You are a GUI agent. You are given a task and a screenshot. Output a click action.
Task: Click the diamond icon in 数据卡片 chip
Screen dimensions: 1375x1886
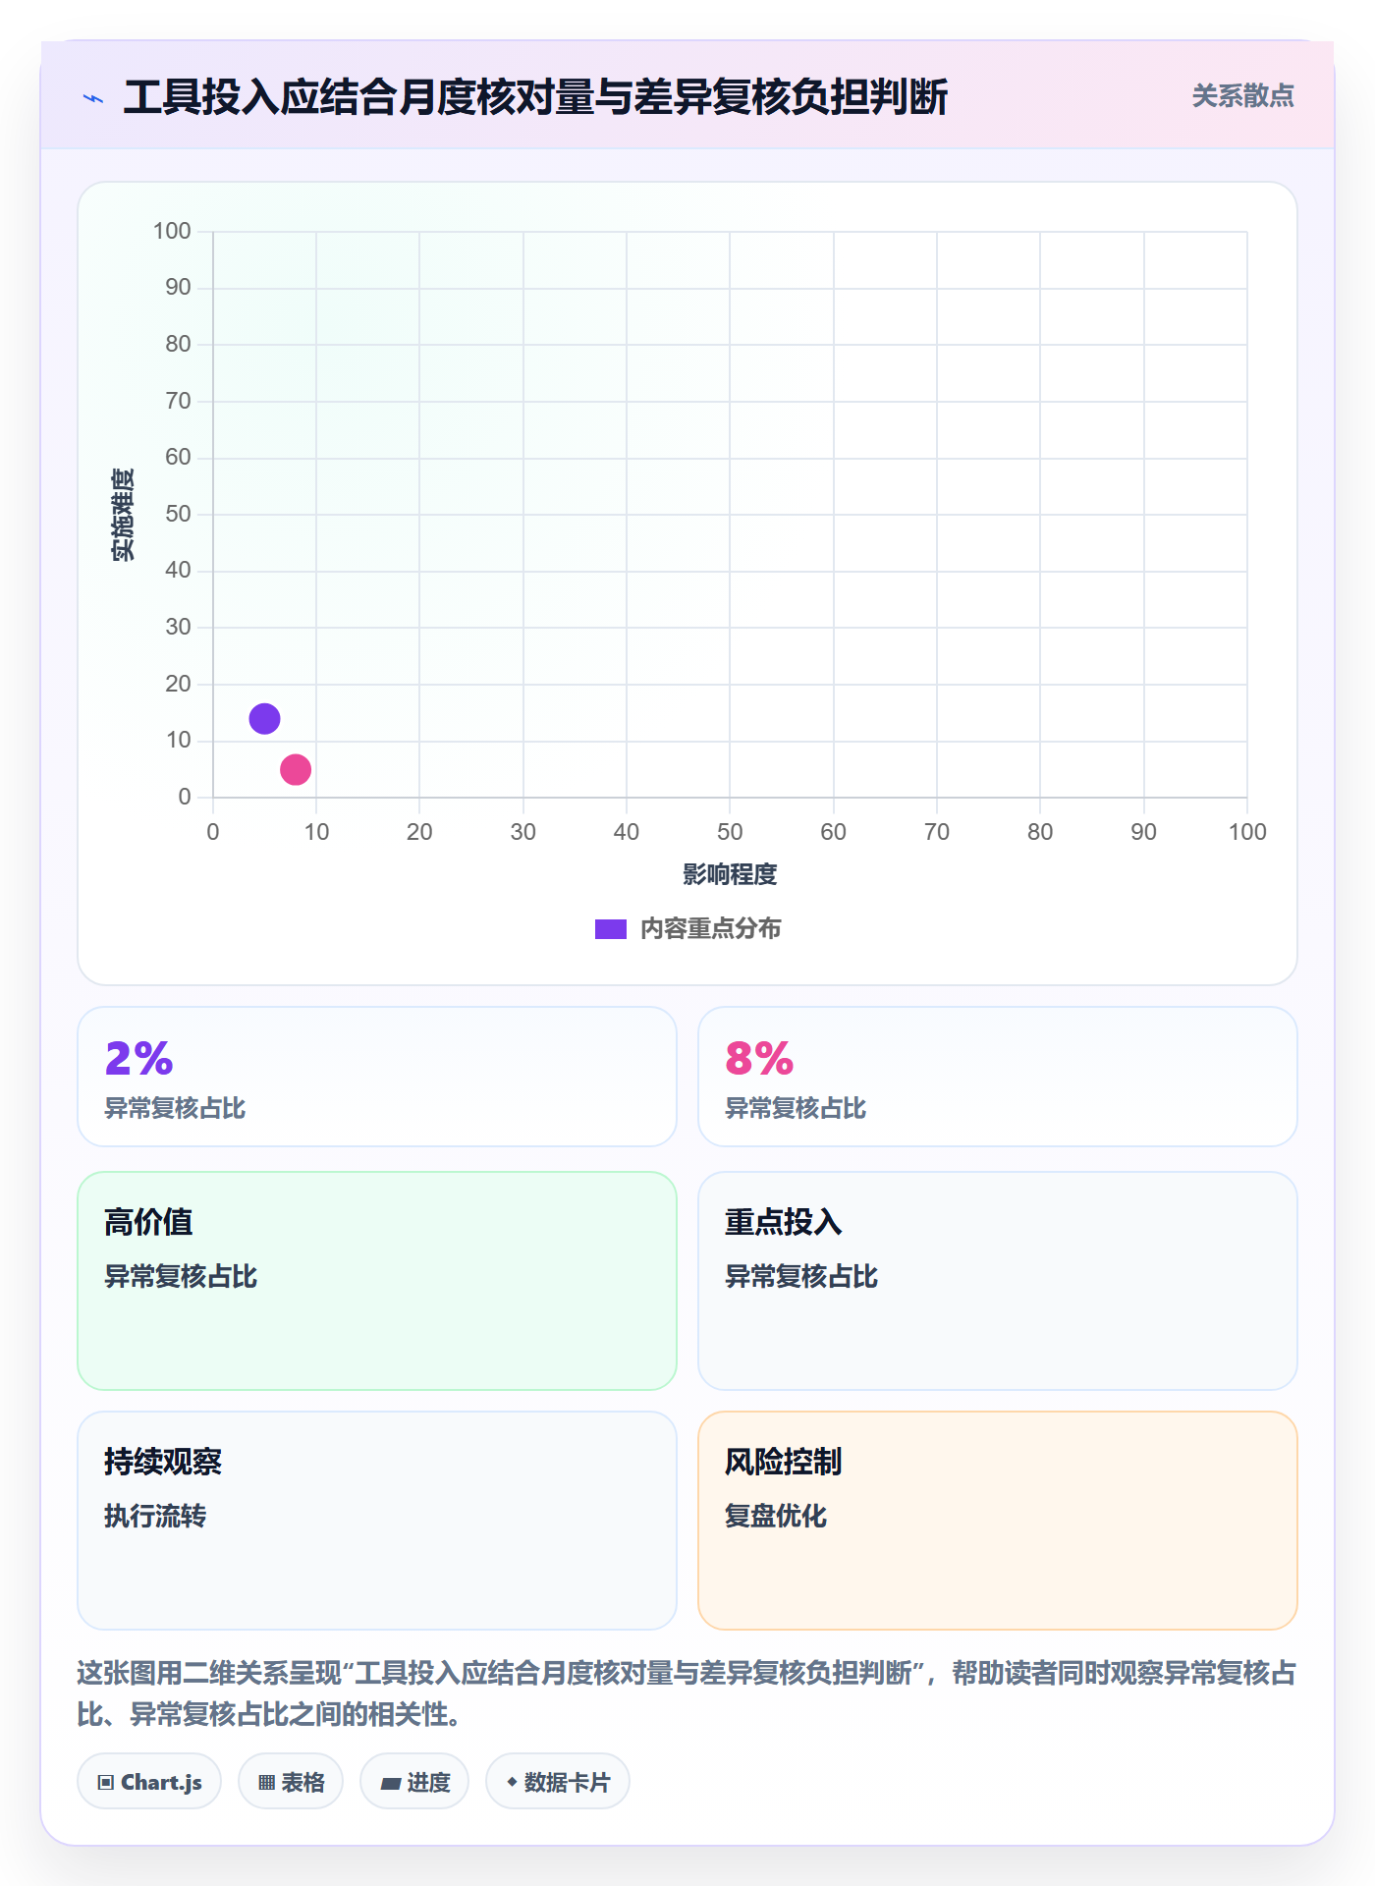512,1781
